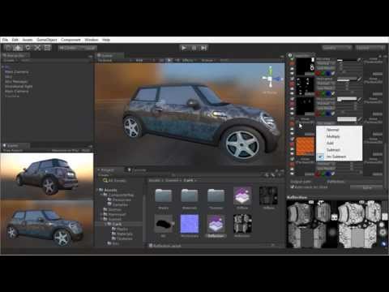
Task: Toggle enable checkbox of bottom layer
Action: 292,159
